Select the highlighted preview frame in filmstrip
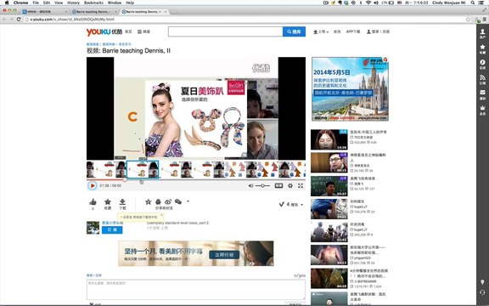This screenshot has width=489, height=306. click(143, 169)
